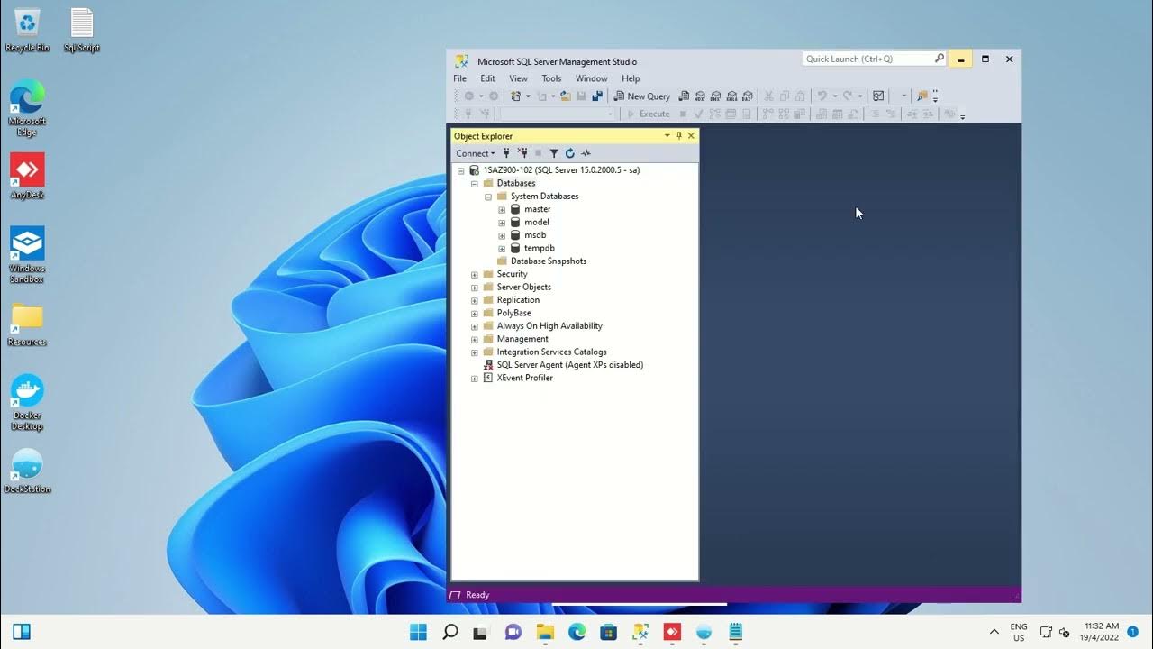The width and height of the screenshot is (1153, 649).
Task: Select the tempdb database label
Action: pos(540,248)
